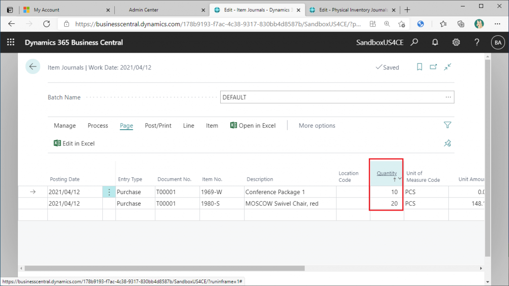Screen dimensions: 509x286
Task: Open the Post/Print menu
Action: tap(158, 126)
